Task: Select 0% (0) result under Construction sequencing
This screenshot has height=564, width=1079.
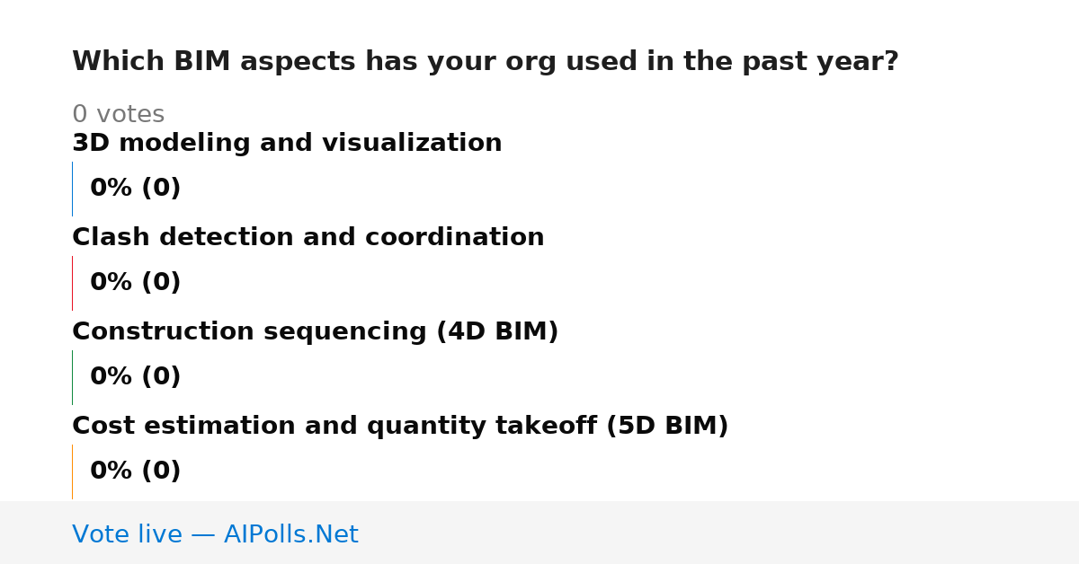Action: pyautogui.click(x=136, y=377)
